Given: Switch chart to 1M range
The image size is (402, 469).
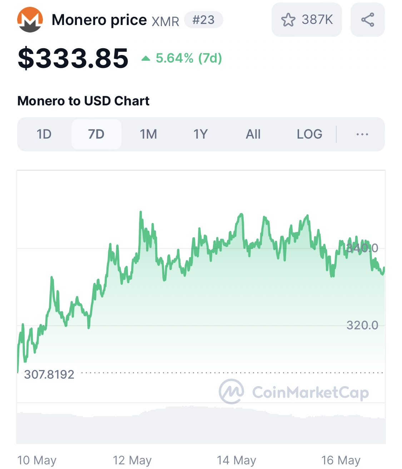Looking at the screenshot, I should point(148,134).
